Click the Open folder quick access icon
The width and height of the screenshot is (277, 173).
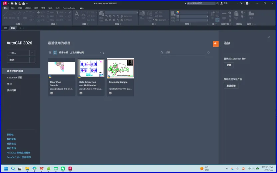(16, 3)
